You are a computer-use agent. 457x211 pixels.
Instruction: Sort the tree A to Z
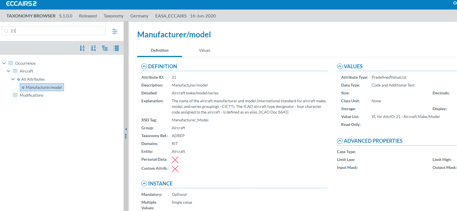[82, 48]
